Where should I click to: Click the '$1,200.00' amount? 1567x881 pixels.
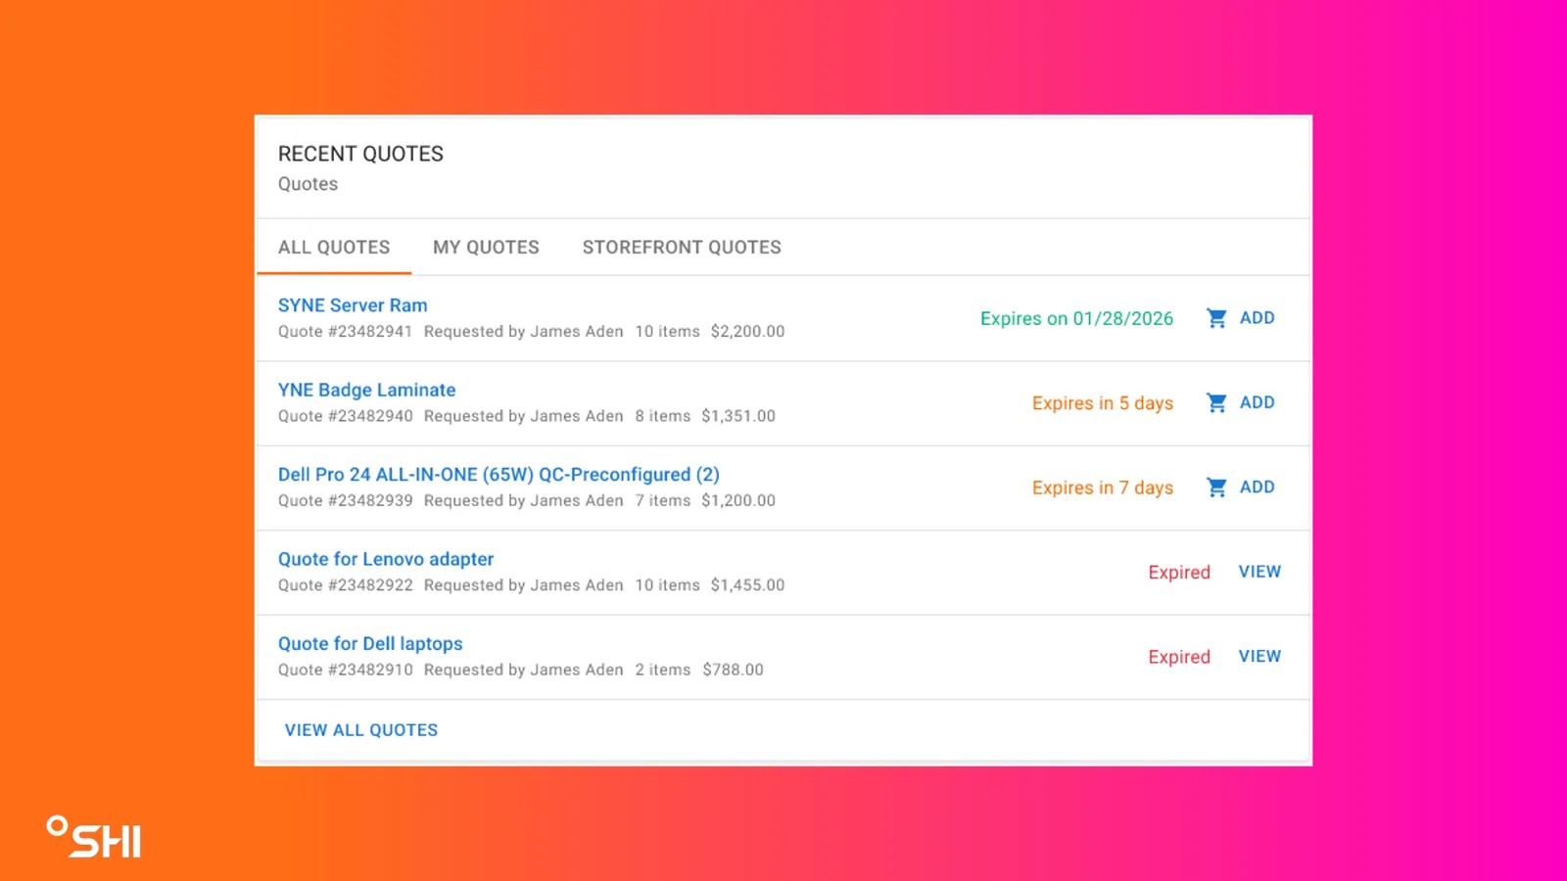pyautogui.click(x=738, y=500)
